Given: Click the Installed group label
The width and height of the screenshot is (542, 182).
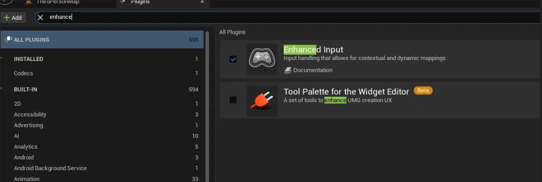Looking at the screenshot, I should [x=28, y=59].
